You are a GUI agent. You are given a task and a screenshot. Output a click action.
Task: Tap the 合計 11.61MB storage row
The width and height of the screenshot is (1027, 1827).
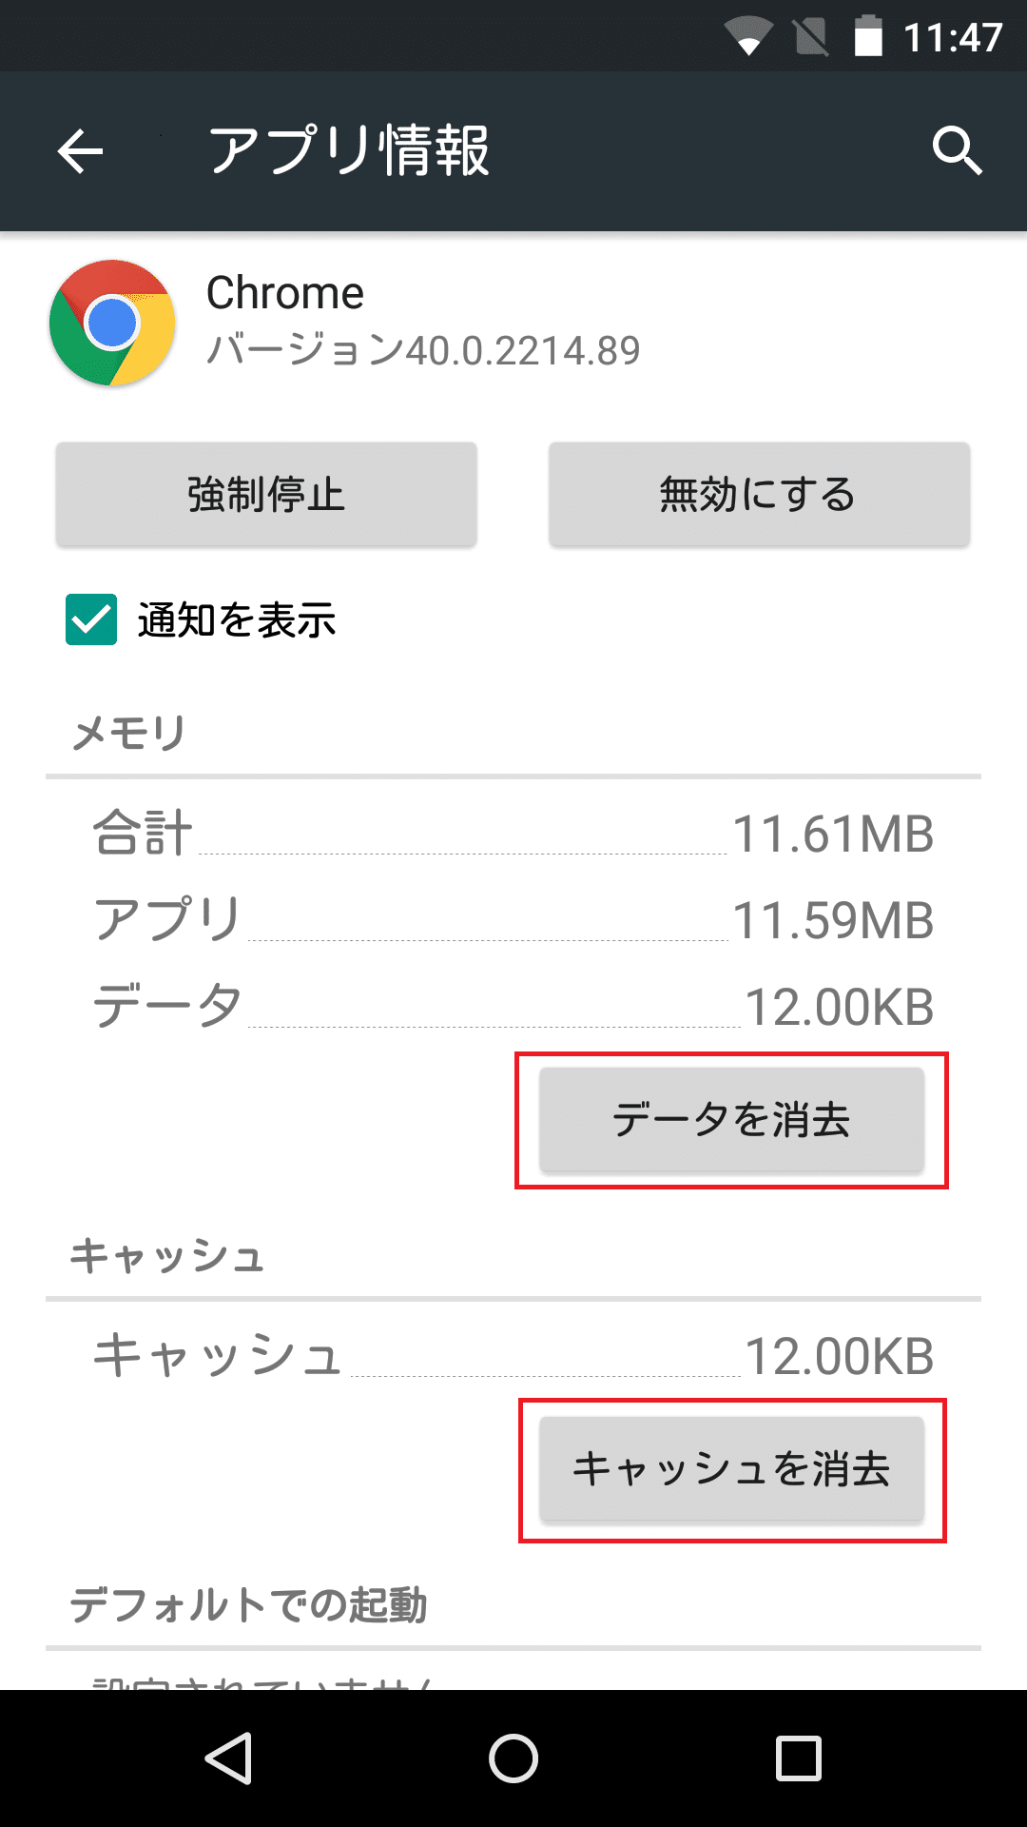(513, 834)
